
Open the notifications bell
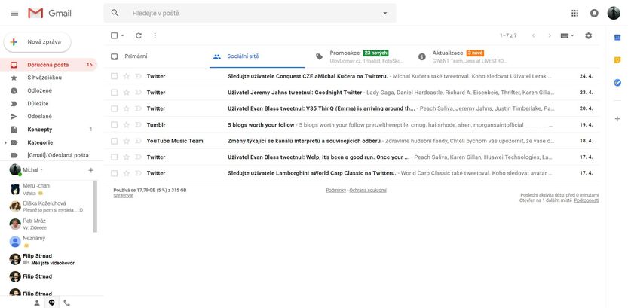594,14
